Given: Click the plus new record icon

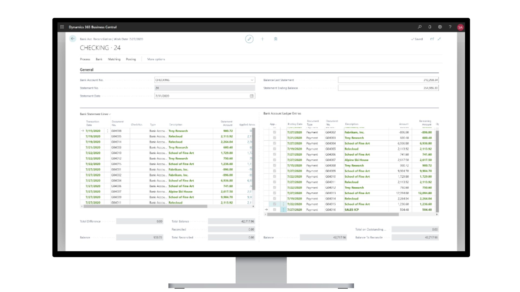Looking at the screenshot, I should click(x=262, y=39).
